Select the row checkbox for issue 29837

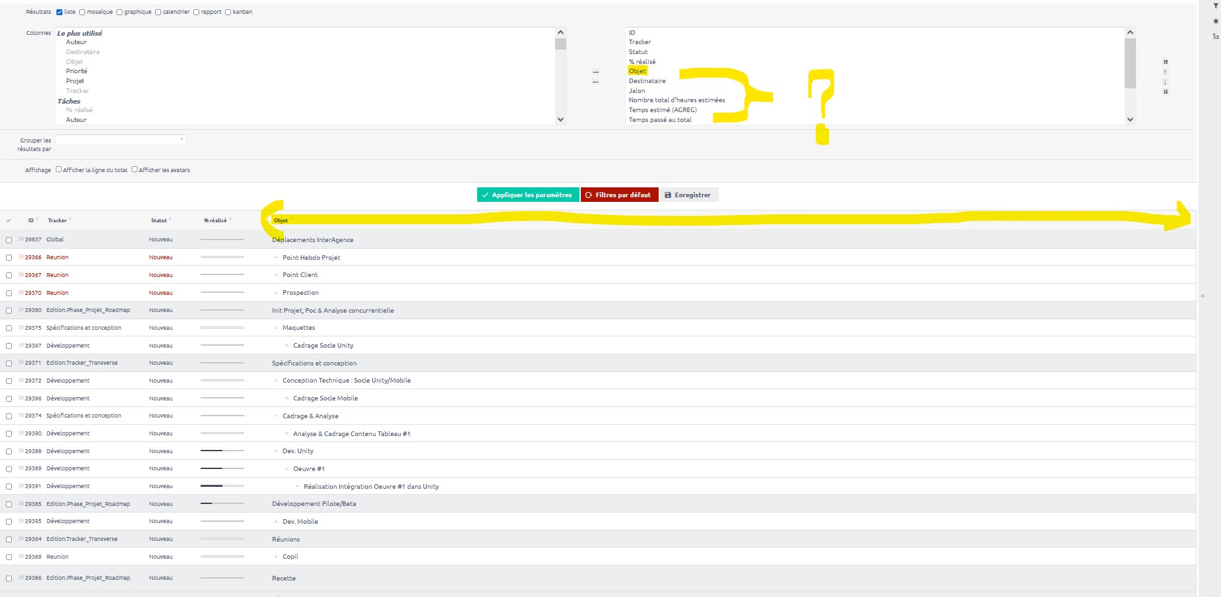pyautogui.click(x=9, y=240)
